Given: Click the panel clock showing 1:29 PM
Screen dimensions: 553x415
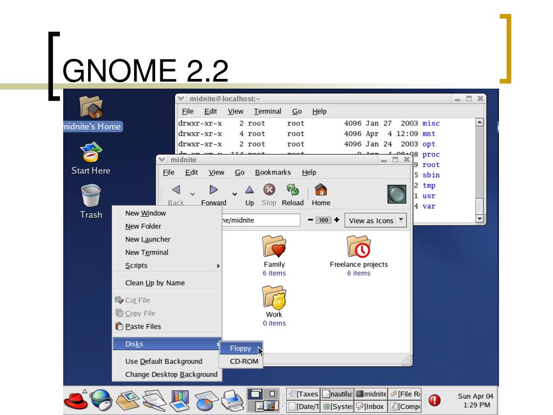Looking at the screenshot, I should click(476, 400).
